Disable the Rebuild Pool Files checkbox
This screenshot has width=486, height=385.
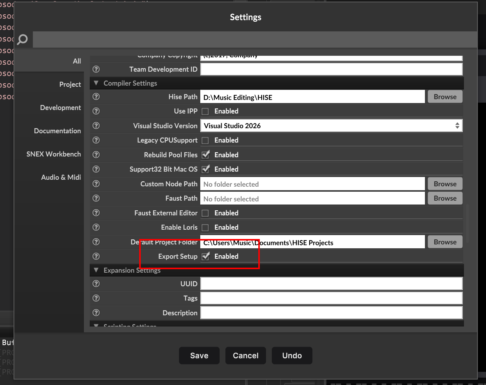(x=205, y=155)
